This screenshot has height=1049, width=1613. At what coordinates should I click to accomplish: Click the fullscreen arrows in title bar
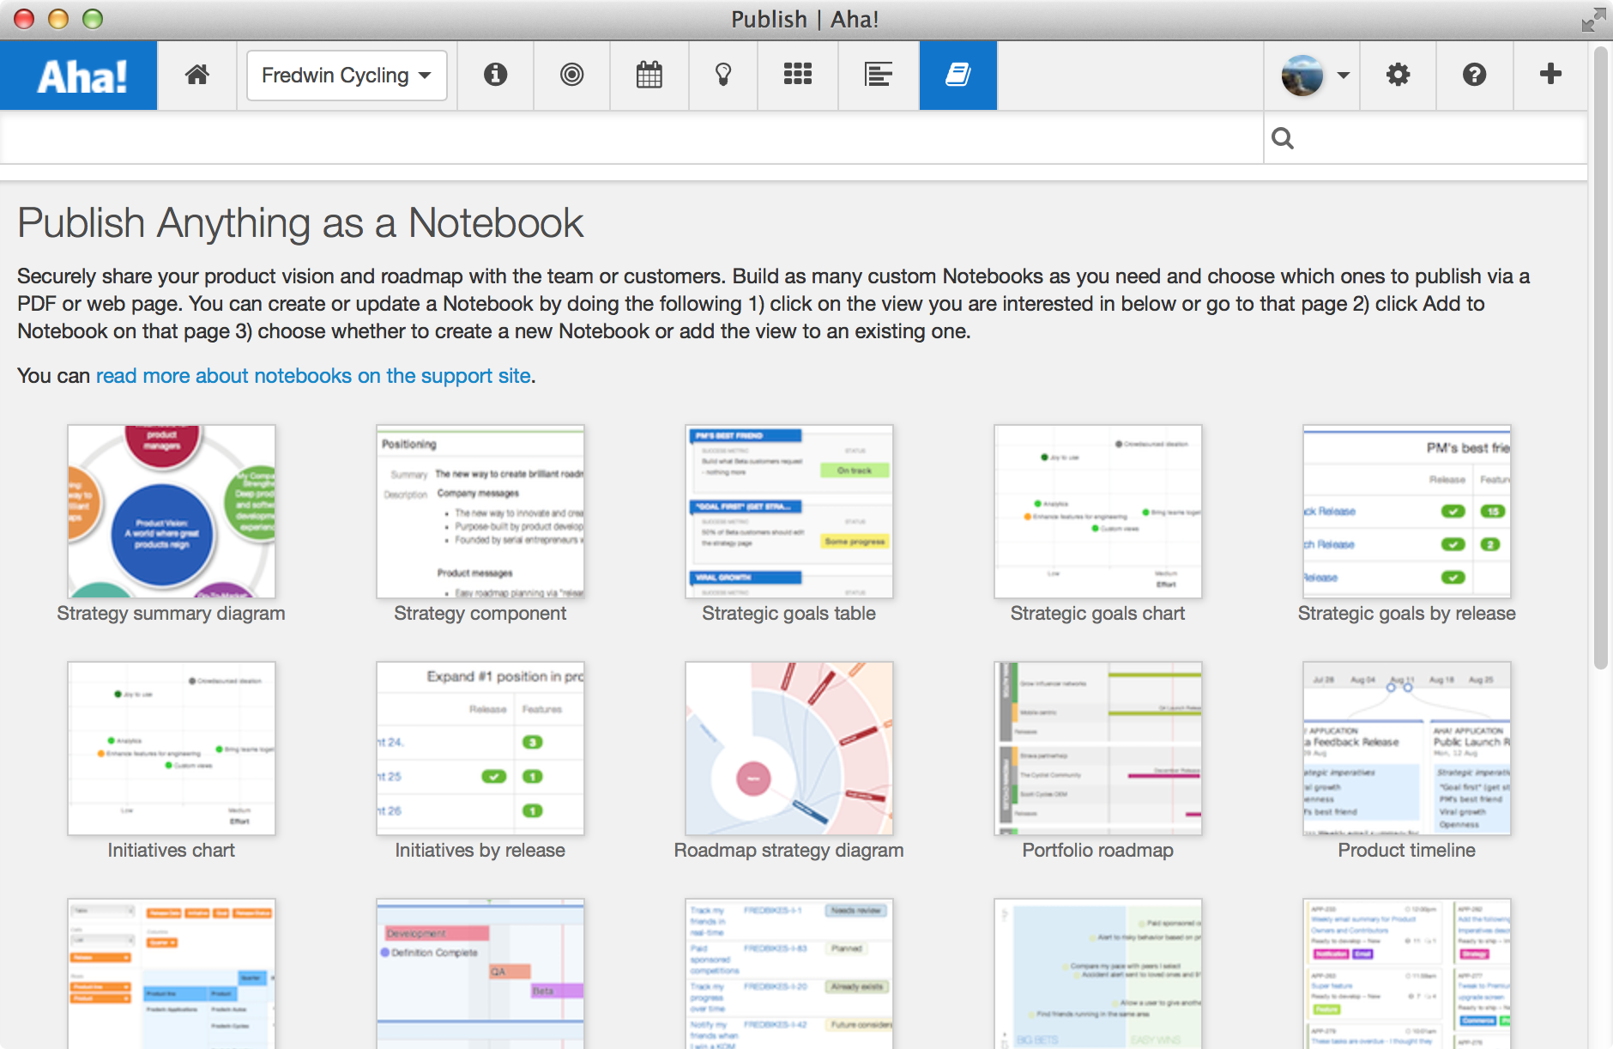(x=1593, y=19)
